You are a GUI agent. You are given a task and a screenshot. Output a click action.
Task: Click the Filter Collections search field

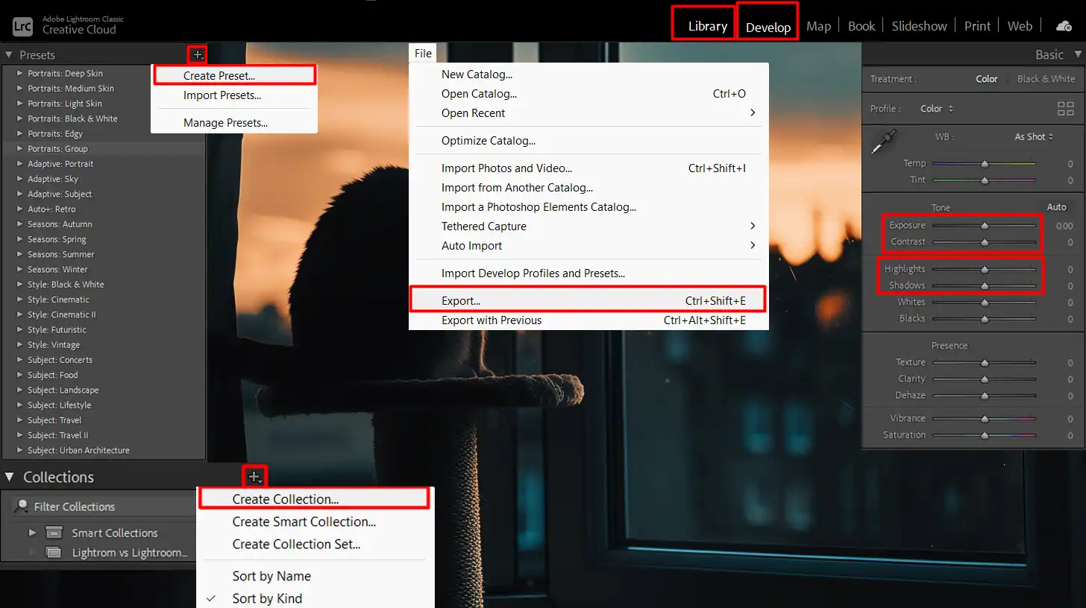click(x=103, y=507)
